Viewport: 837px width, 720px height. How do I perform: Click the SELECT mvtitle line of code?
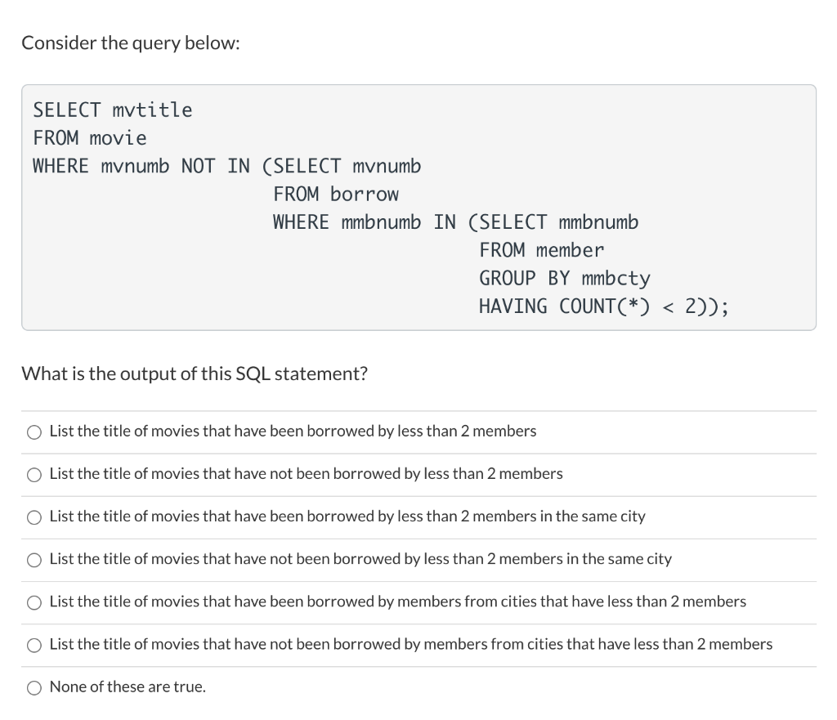pyautogui.click(x=112, y=110)
